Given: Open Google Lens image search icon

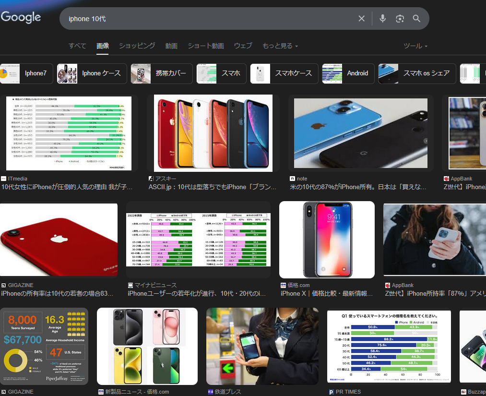Looking at the screenshot, I should tap(400, 19).
